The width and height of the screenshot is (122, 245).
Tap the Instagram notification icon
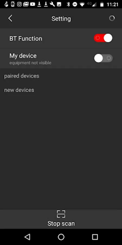click(19, 4)
